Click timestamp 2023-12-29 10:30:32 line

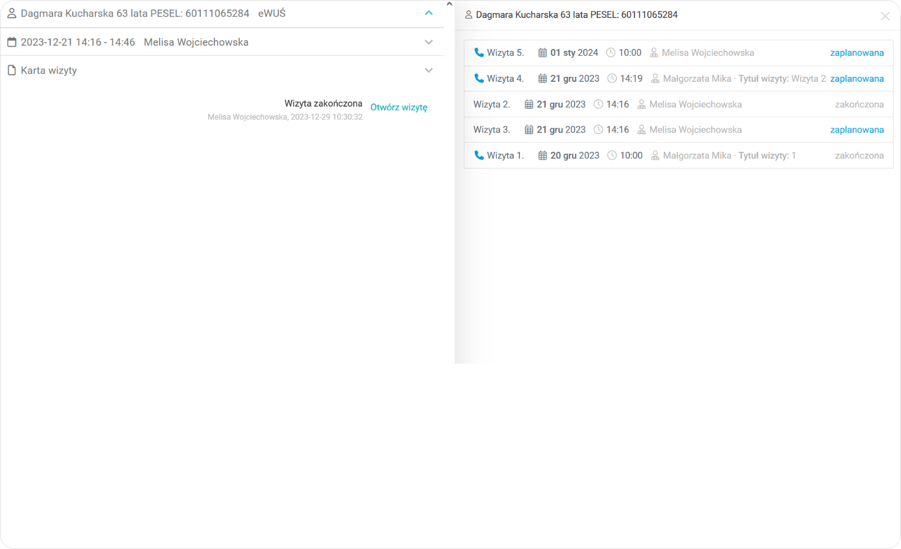point(285,117)
